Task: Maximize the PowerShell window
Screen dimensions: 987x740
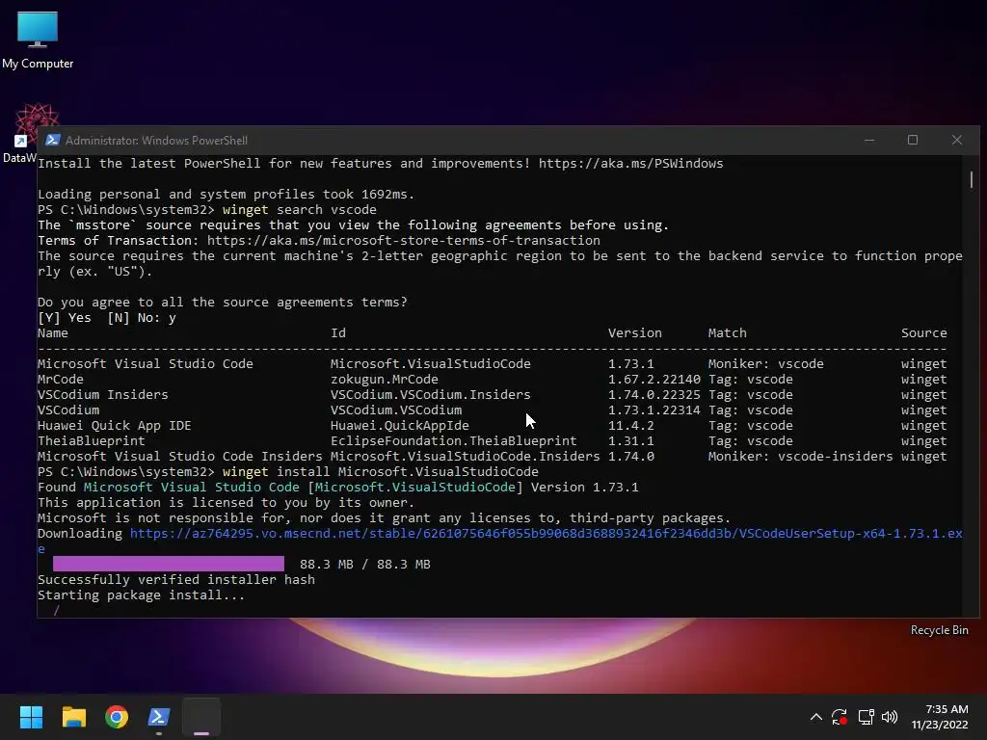Action: (x=913, y=140)
